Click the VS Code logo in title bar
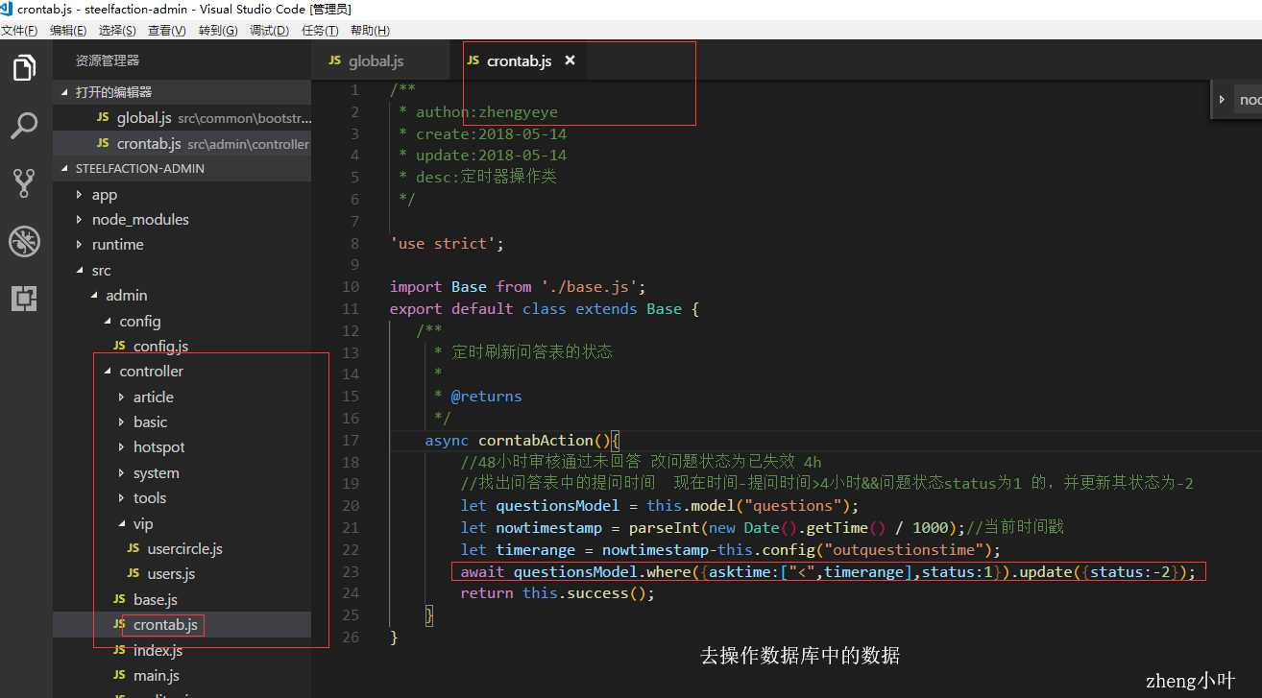This screenshot has width=1262, height=698. [x=7, y=9]
